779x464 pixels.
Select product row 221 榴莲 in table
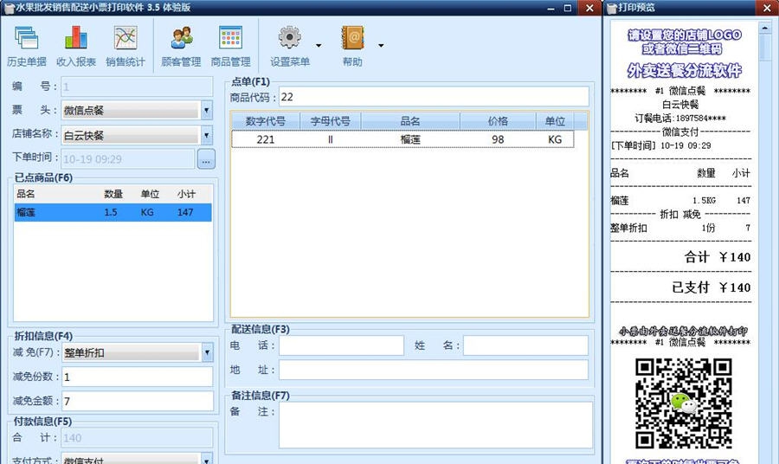point(402,139)
